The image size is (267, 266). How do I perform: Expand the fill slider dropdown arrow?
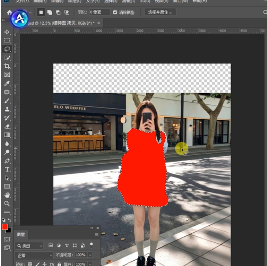(x=90, y=264)
